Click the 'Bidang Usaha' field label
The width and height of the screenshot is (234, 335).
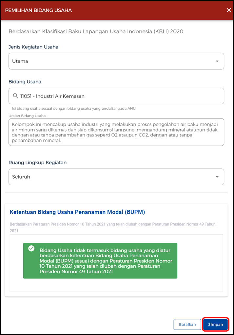pos(25,81)
